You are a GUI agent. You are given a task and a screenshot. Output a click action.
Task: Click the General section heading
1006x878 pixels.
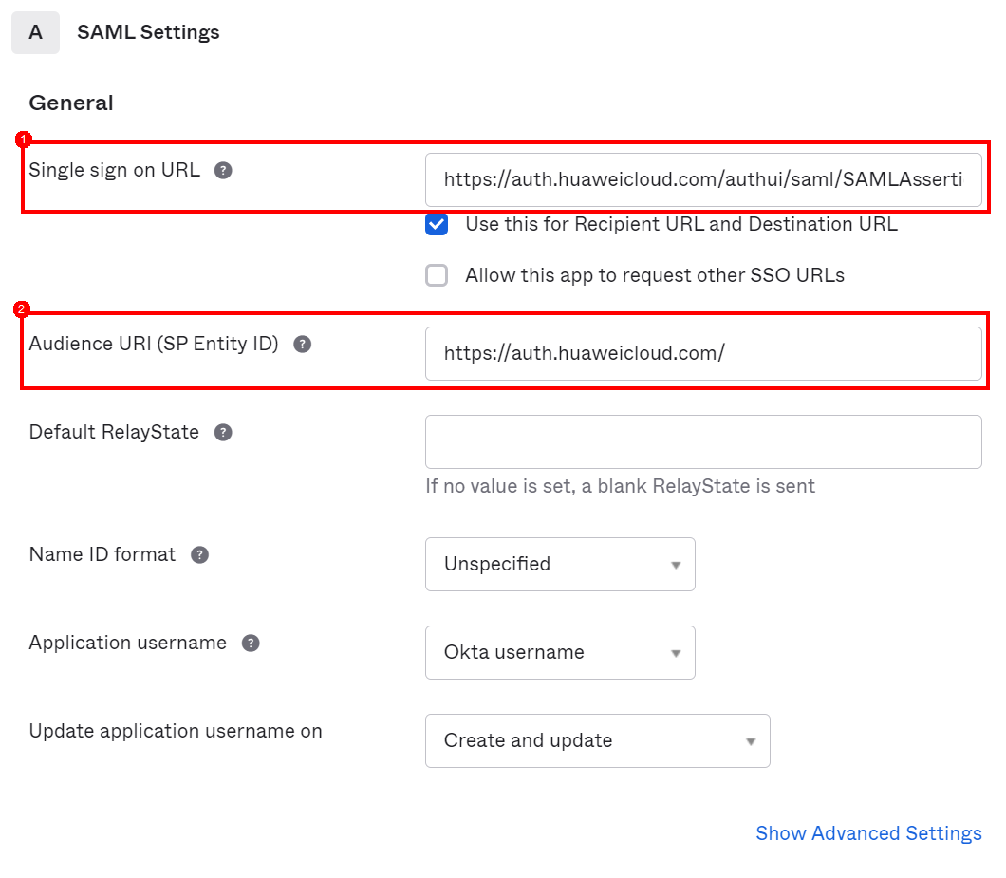coord(71,103)
